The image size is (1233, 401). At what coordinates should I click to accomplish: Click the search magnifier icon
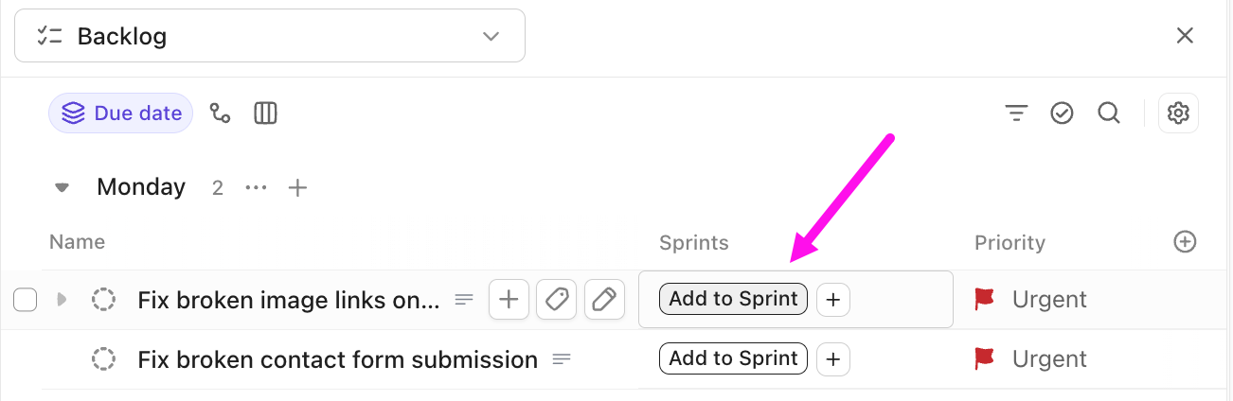pos(1109,113)
